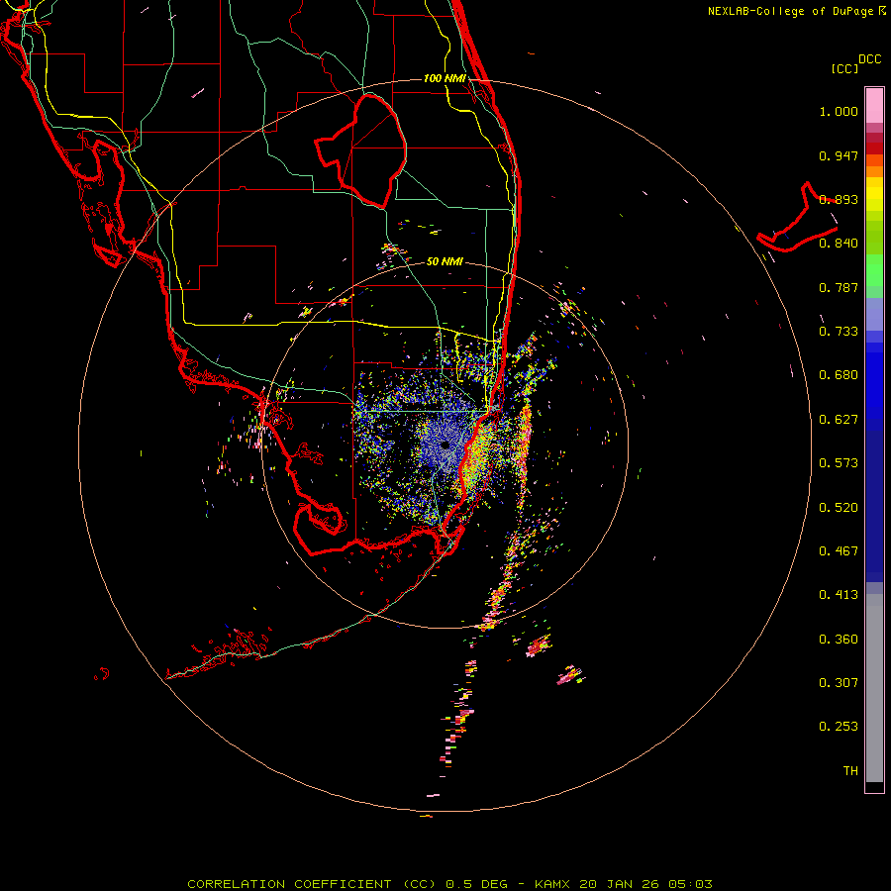Click the 0.787 color scale value
Image resolution: width=891 pixels, height=891 pixels.
(x=839, y=287)
